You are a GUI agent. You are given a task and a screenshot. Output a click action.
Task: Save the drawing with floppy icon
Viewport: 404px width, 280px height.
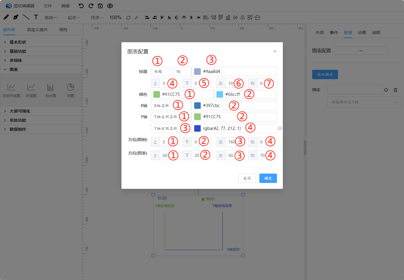(x=100, y=6)
